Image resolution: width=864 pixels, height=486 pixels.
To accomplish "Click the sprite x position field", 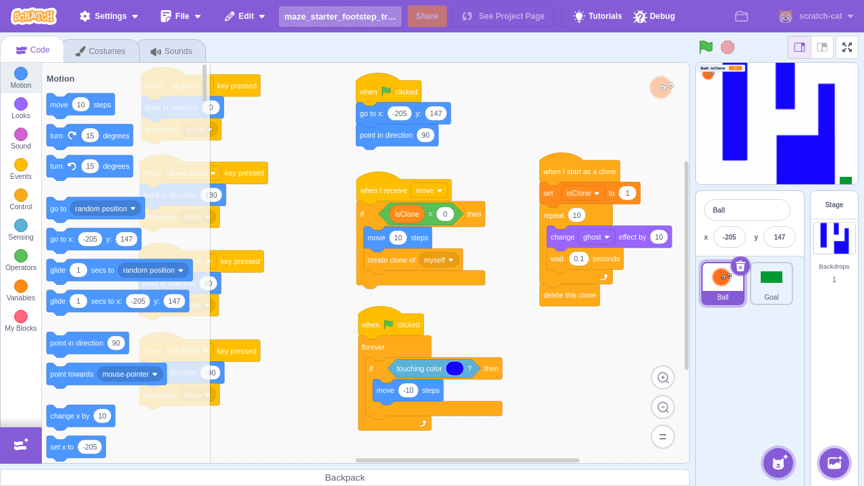I will tap(730, 237).
